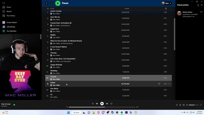The height and width of the screenshot is (115, 204).
Task: Select the Wedding track
Action: 108,72
